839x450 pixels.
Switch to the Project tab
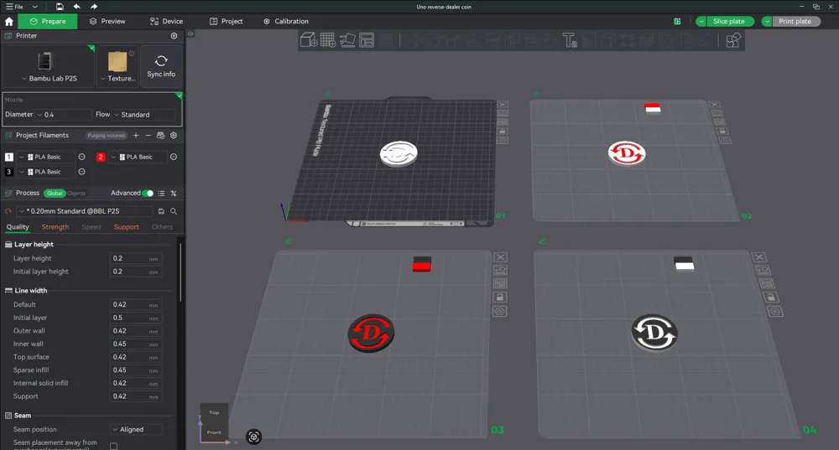[227, 22]
